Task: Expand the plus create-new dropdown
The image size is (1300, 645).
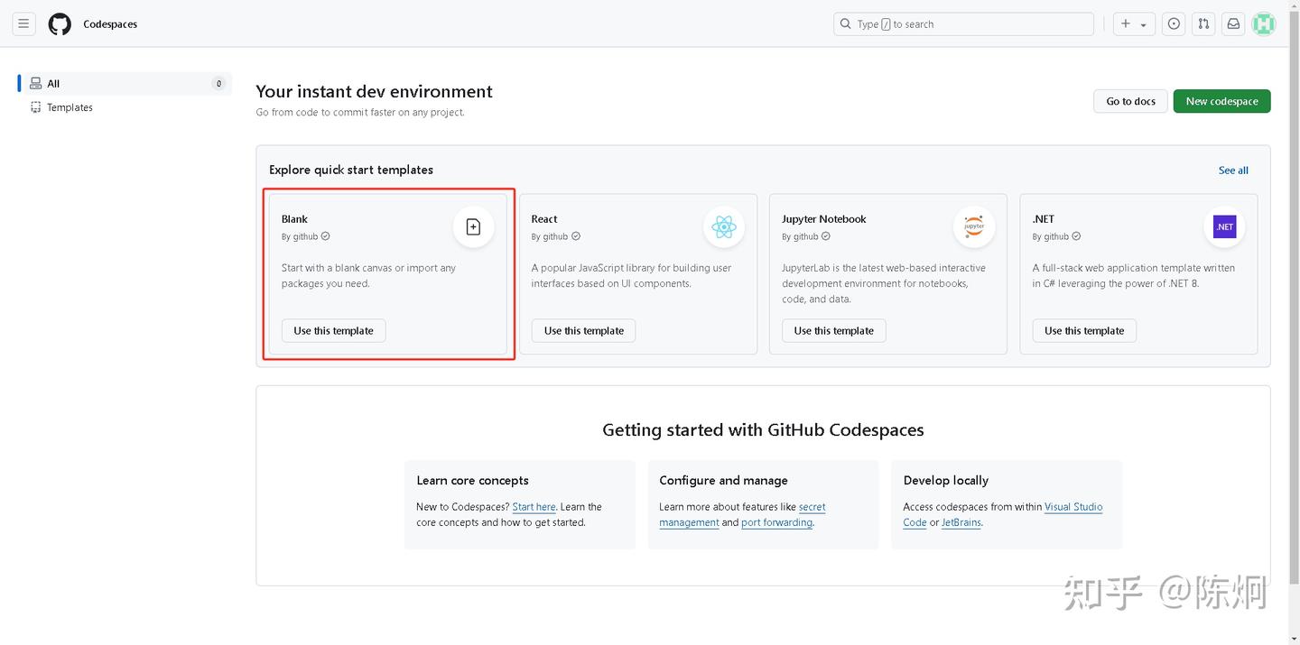Action: pos(1134,24)
